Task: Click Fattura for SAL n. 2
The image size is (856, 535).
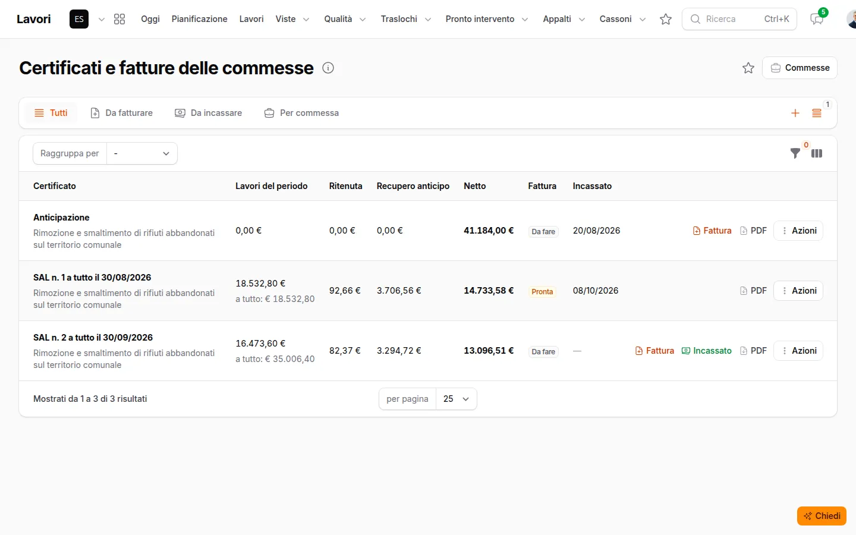Action: (654, 351)
